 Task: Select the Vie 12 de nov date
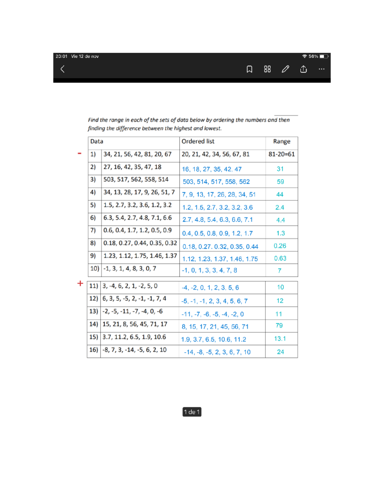click(x=85, y=56)
